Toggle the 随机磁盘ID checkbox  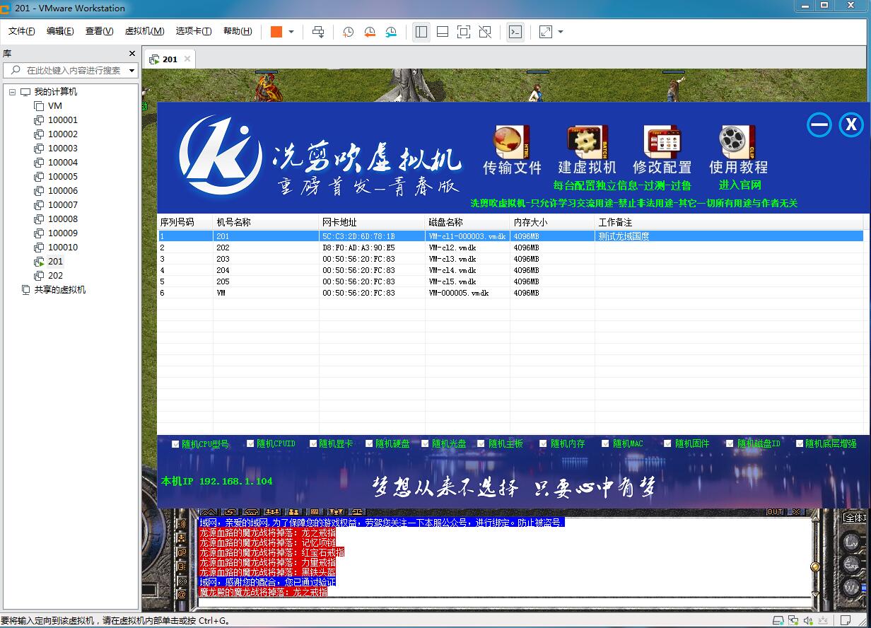(x=730, y=444)
